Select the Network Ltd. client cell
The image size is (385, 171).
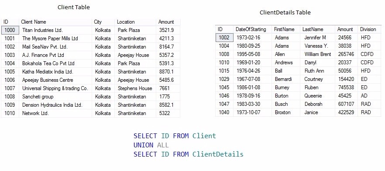tap(55, 113)
